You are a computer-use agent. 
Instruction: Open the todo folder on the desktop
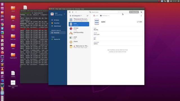(13, 46)
